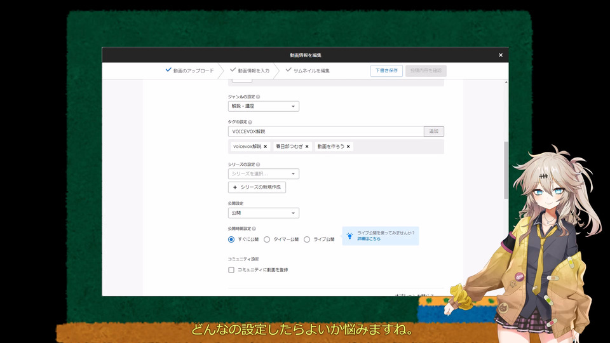
Task: Show help for ジャンルの設定
Action: (x=258, y=97)
